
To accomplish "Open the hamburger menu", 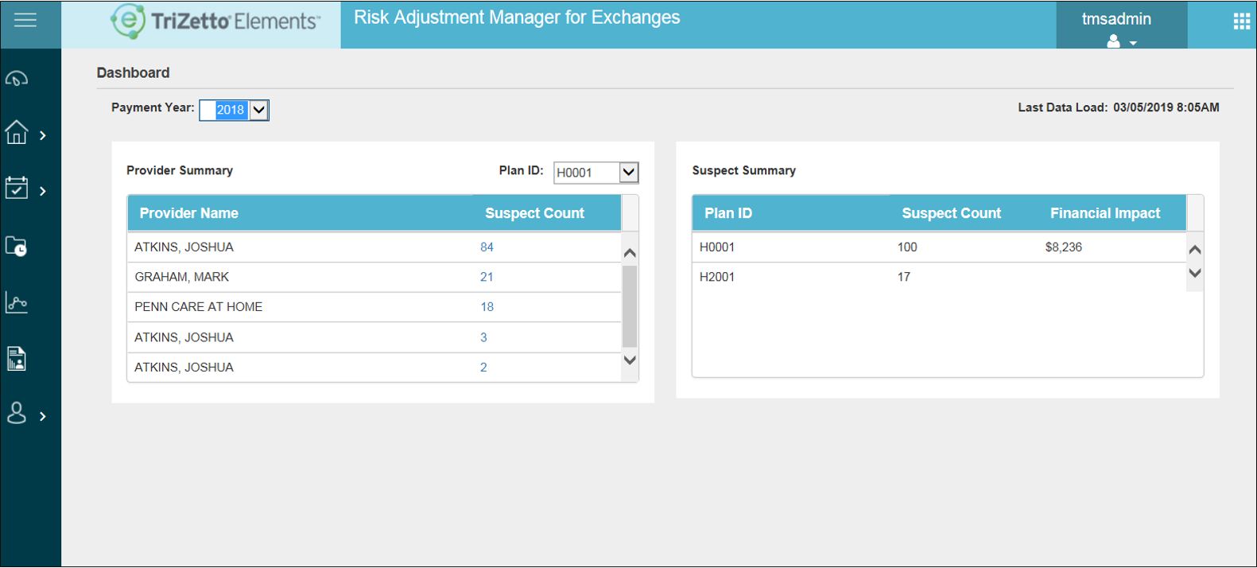I will pyautogui.click(x=25, y=20).
